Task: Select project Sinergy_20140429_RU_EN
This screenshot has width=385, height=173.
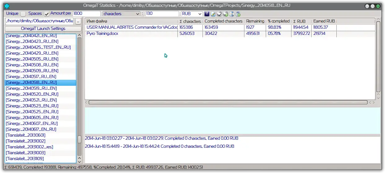Action: pyautogui.click(x=41, y=53)
